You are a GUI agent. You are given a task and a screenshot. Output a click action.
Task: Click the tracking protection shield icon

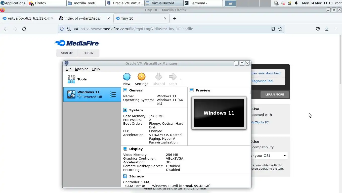[x=62, y=29]
